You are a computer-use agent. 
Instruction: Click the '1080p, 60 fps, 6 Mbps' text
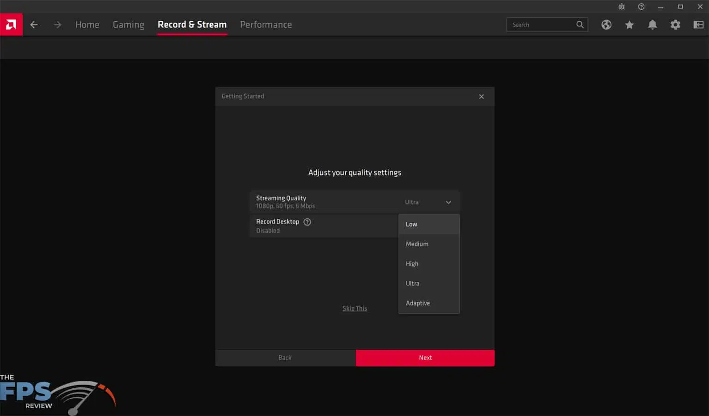coord(286,206)
